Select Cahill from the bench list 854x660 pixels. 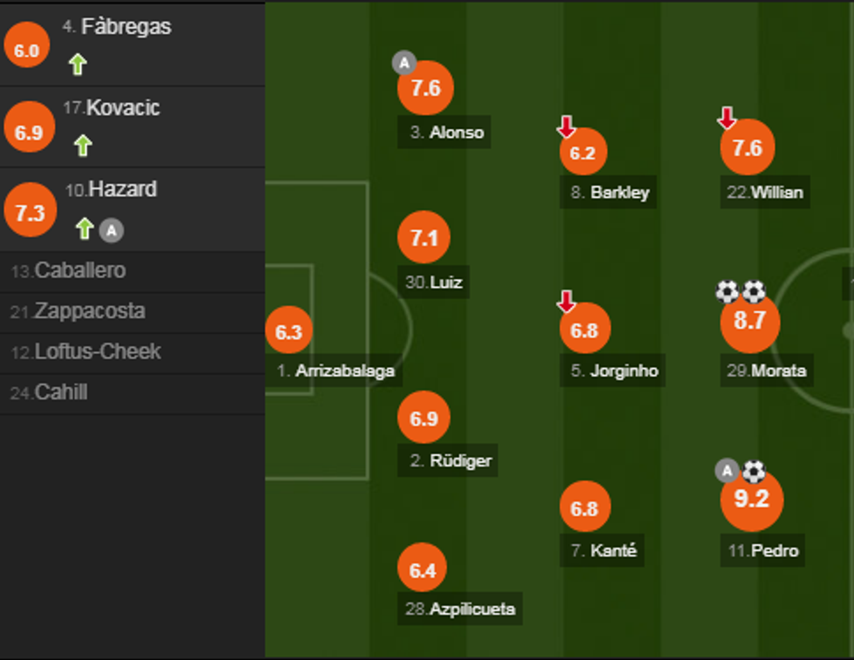pos(50,393)
